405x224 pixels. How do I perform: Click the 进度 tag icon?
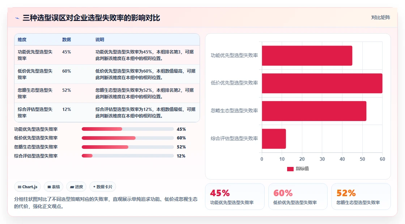pos(72,187)
